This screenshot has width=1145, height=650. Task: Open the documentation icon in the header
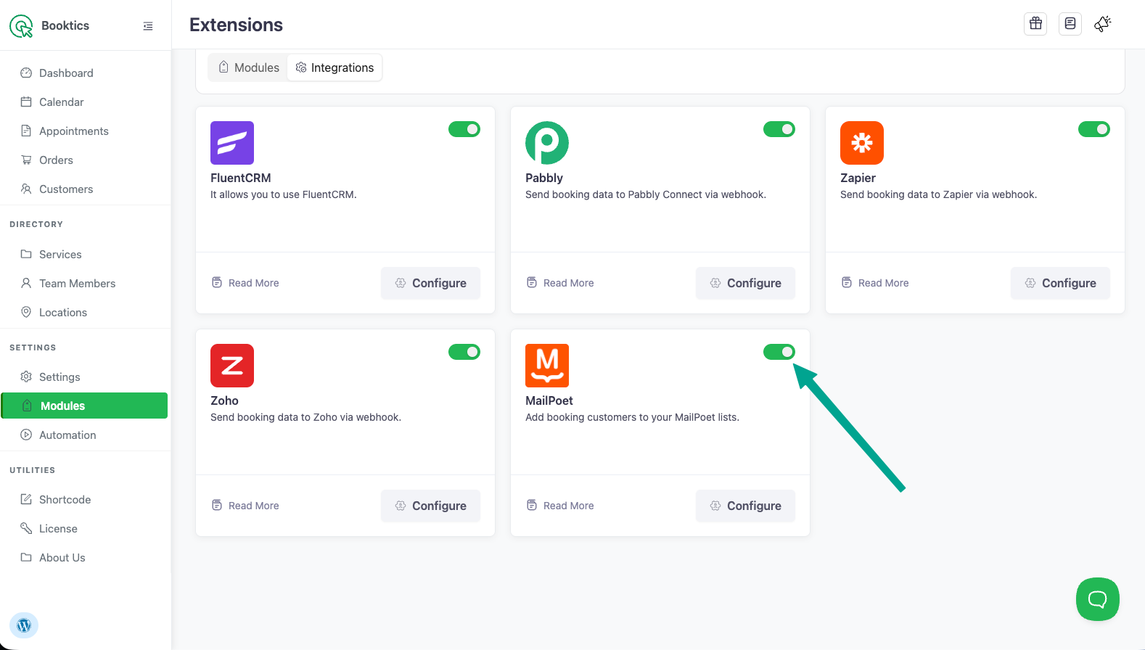pyautogui.click(x=1070, y=24)
